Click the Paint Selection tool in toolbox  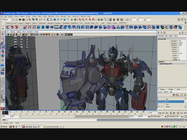click(2, 43)
